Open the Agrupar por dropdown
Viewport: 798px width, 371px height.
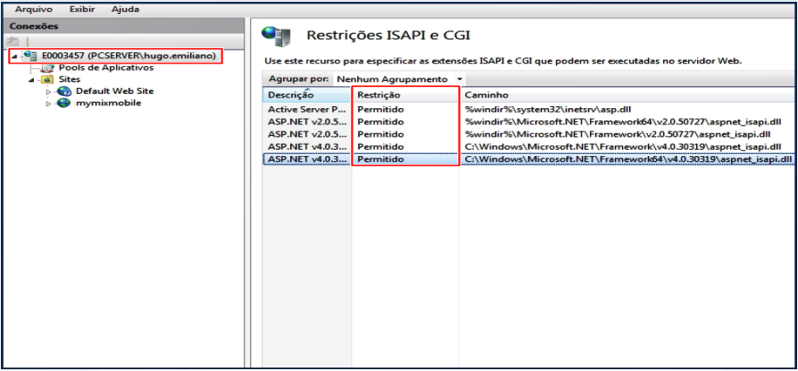point(460,79)
